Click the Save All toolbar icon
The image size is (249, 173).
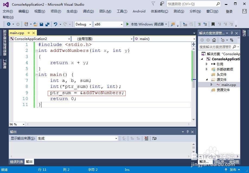coord(47,24)
